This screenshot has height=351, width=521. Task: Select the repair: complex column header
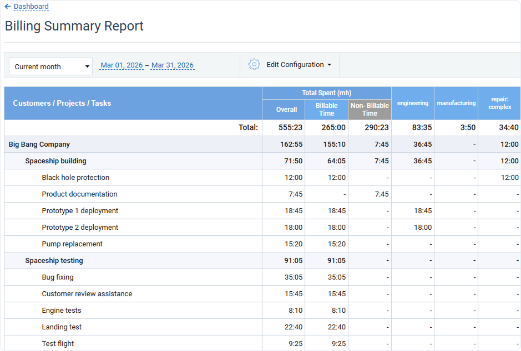(x=499, y=103)
